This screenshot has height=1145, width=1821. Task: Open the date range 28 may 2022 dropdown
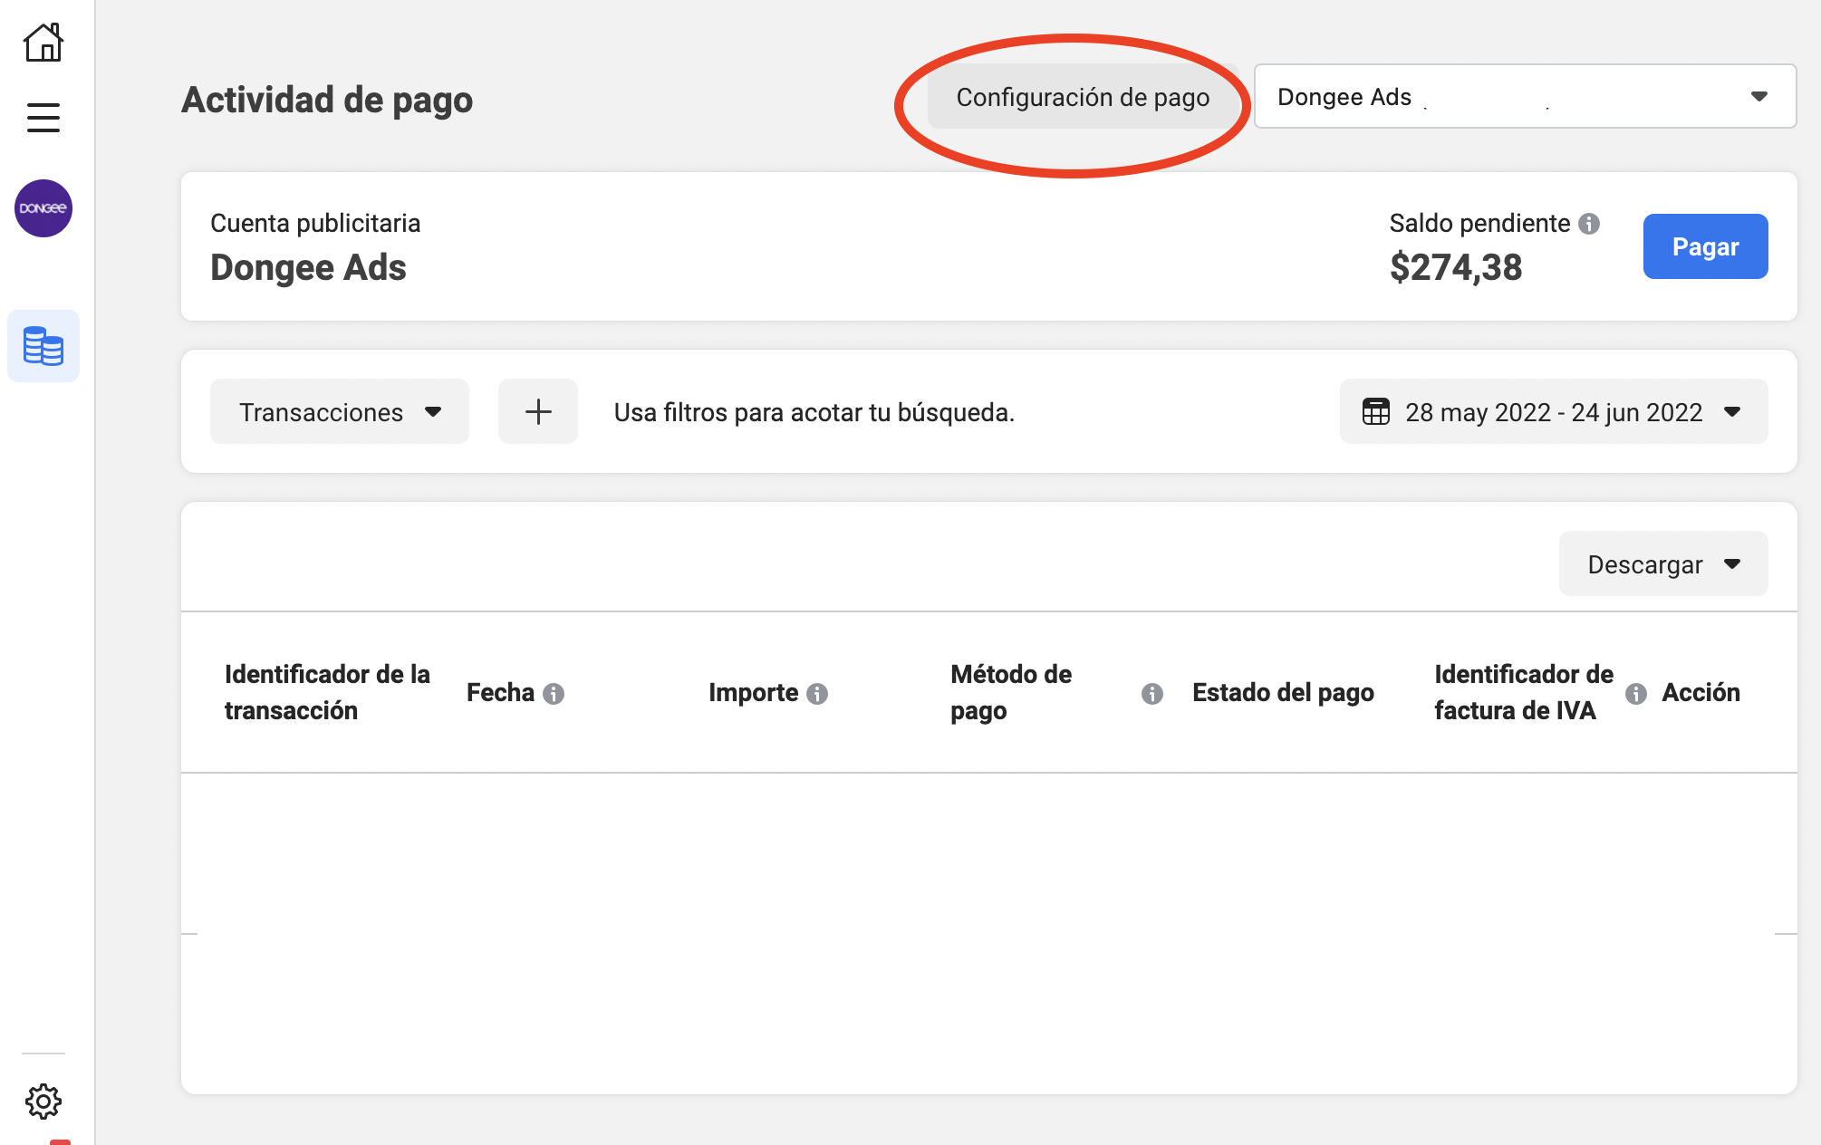click(1554, 412)
